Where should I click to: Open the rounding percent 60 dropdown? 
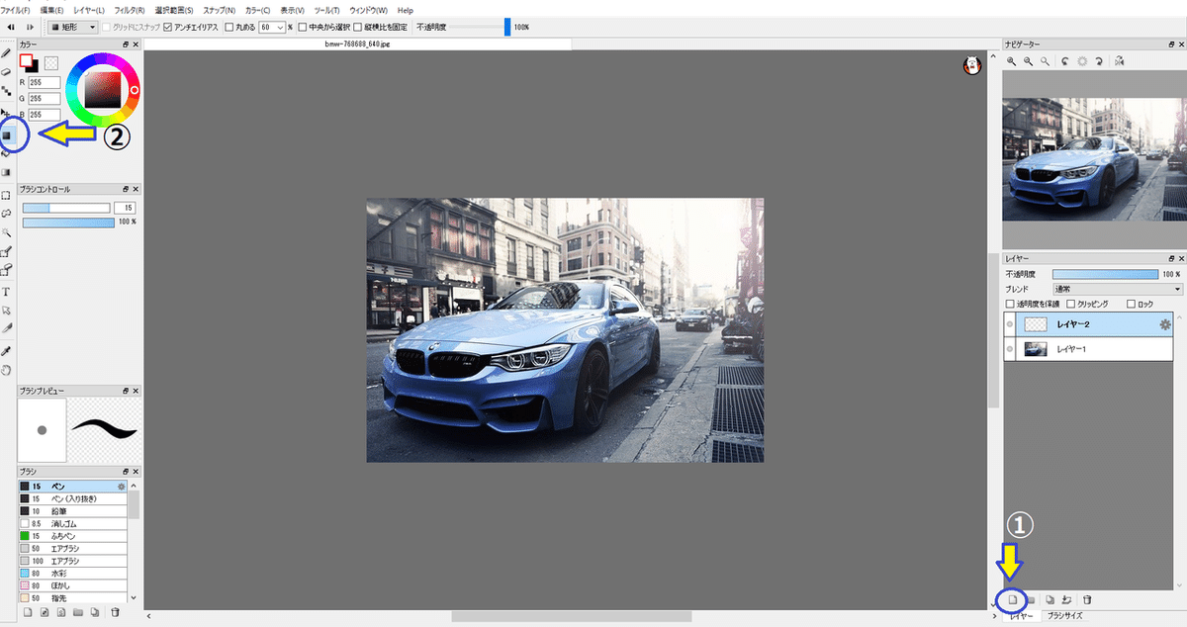click(272, 27)
